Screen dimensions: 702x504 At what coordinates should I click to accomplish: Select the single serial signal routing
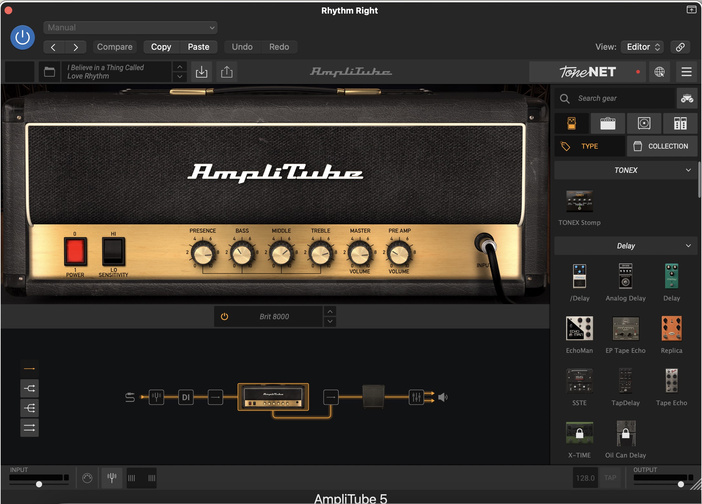tap(29, 369)
